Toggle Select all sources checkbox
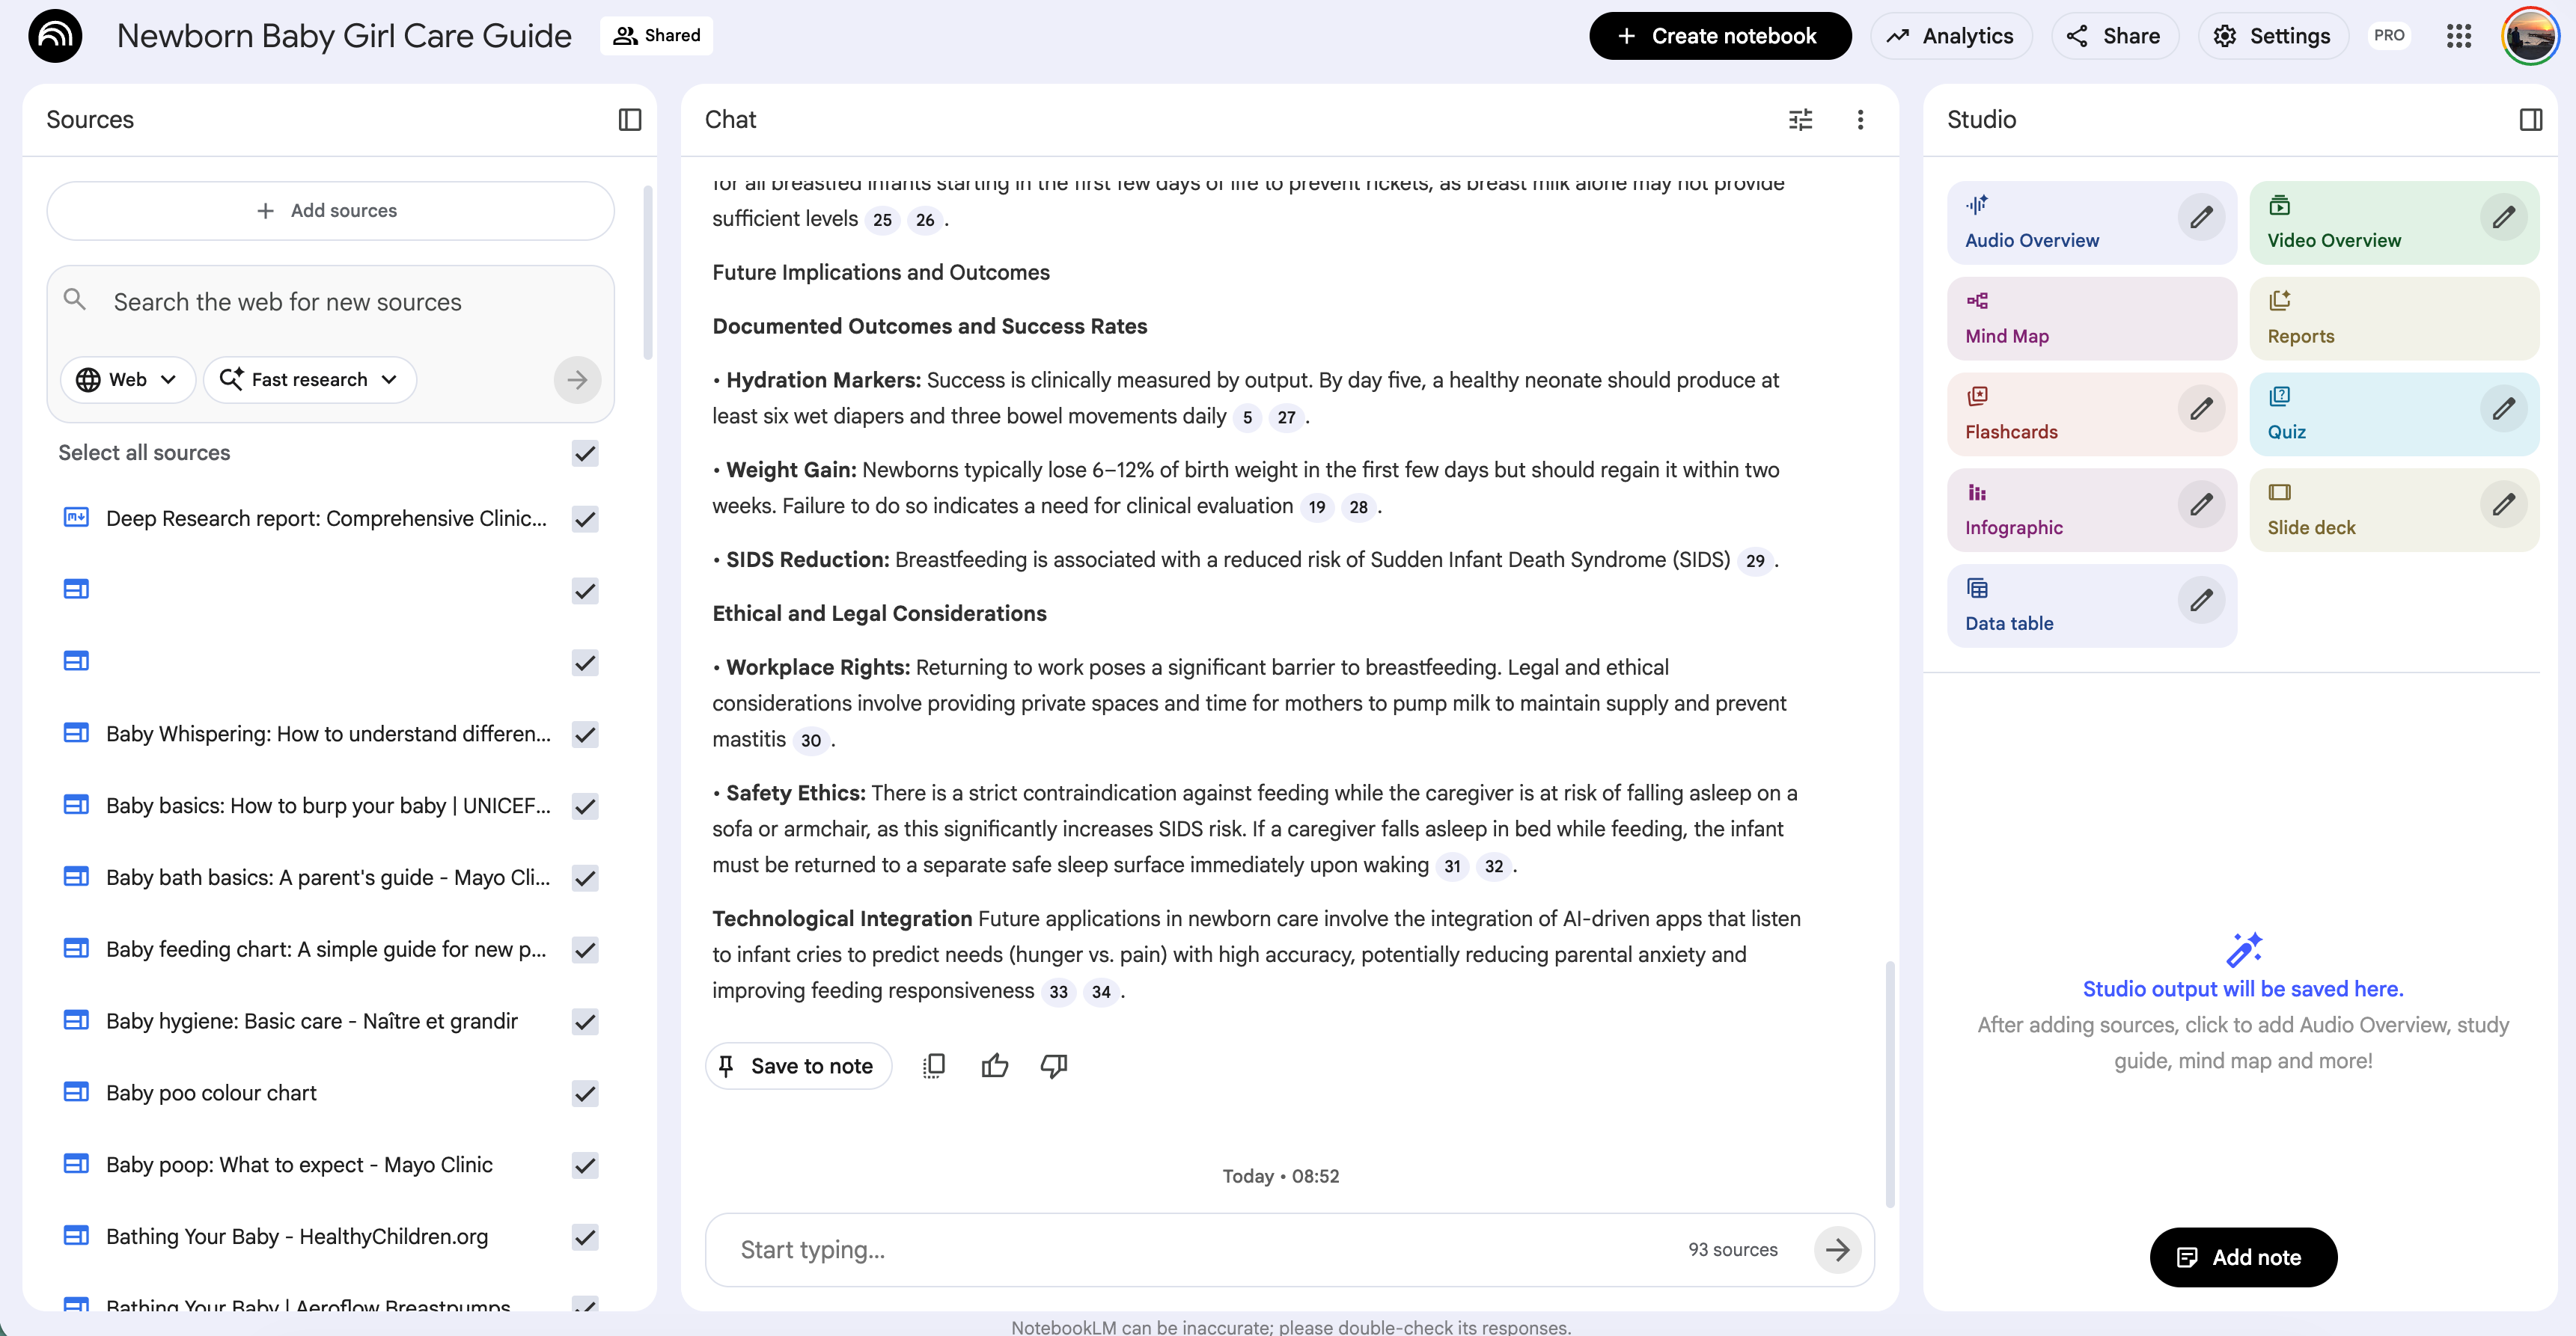2576x1336 pixels. 585,453
